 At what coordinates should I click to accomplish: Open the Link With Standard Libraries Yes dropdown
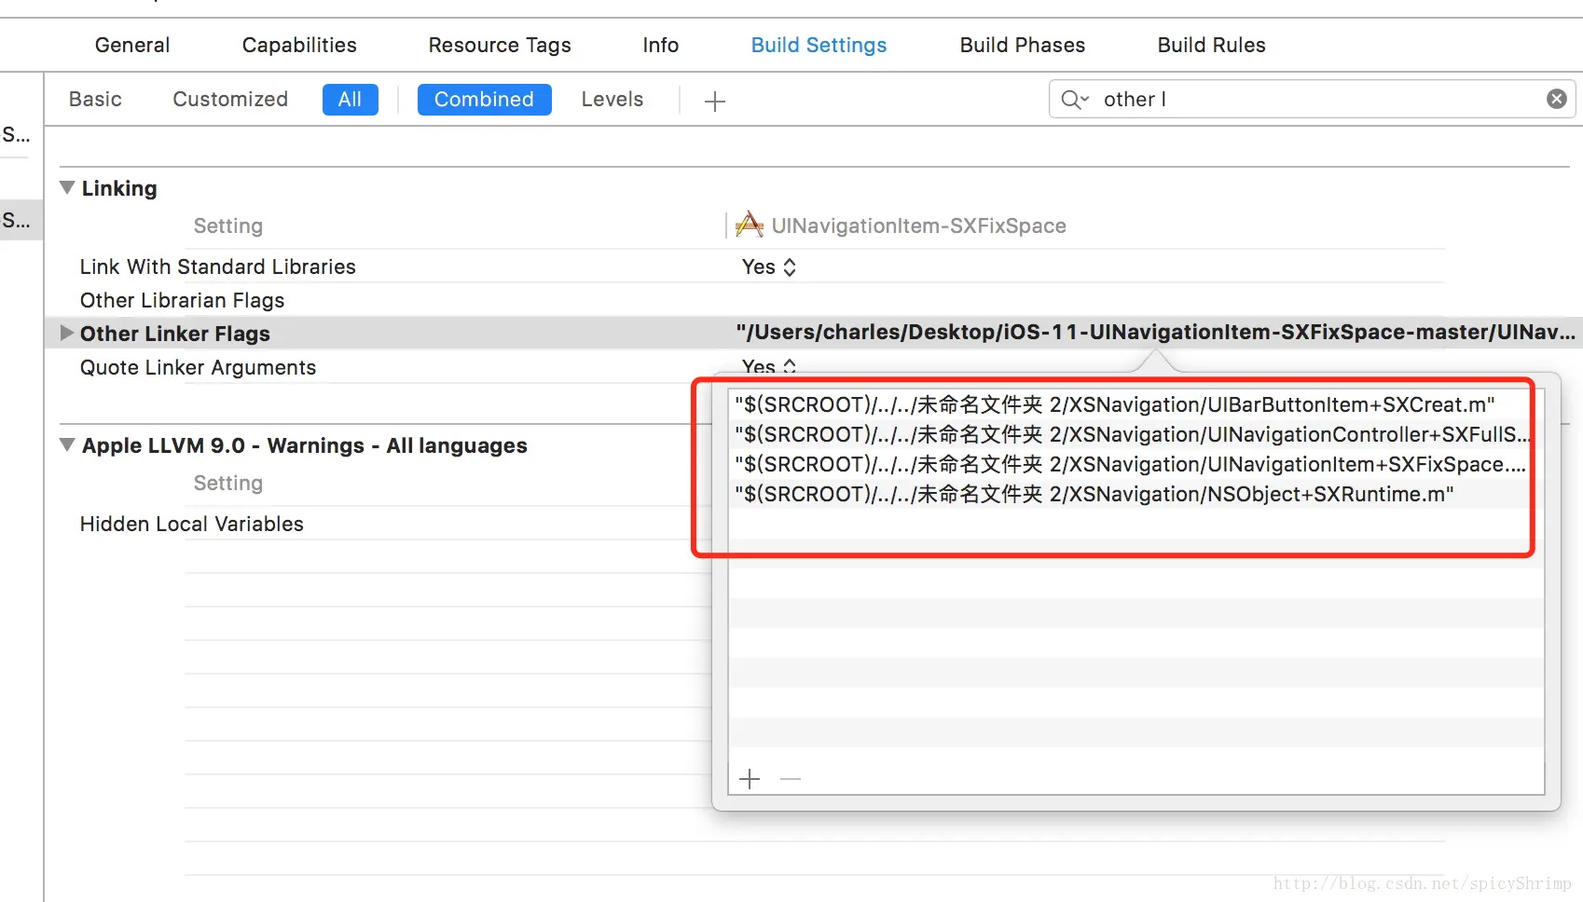point(769,267)
